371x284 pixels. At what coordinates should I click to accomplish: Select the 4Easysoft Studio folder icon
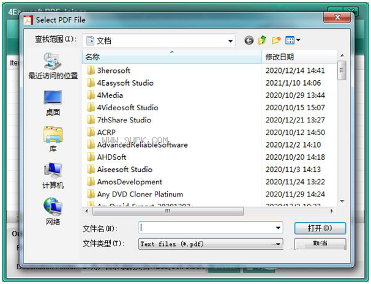point(91,83)
